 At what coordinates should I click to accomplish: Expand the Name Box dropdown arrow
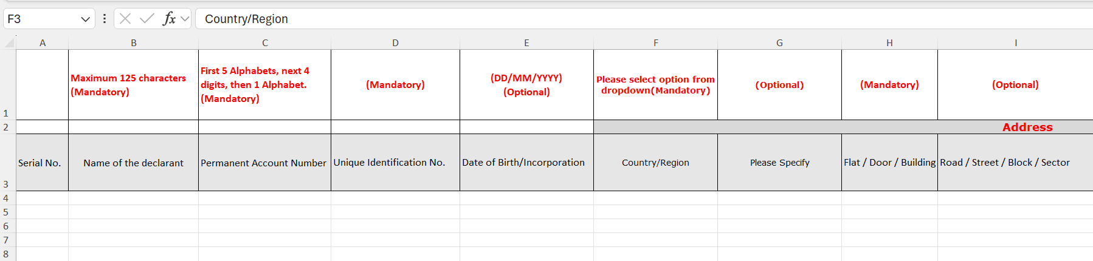(x=85, y=19)
